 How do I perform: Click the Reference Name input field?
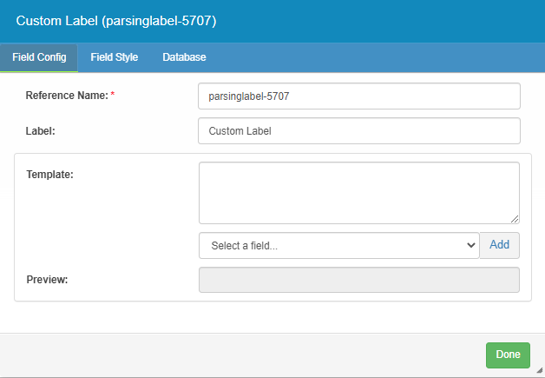point(358,96)
